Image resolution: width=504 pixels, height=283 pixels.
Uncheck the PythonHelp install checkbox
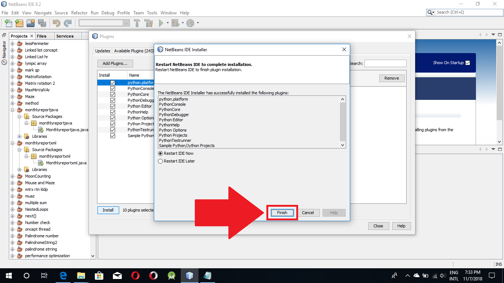(113, 112)
